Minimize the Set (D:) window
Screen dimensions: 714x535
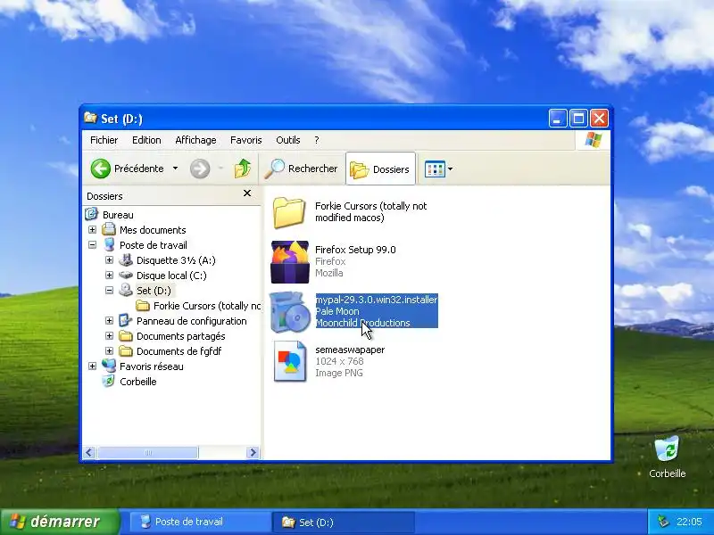(x=557, y=119)
